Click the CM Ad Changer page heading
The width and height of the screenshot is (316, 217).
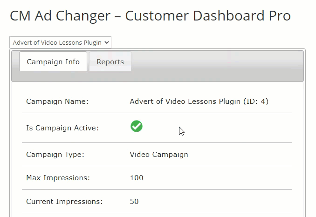coord(150,16)
